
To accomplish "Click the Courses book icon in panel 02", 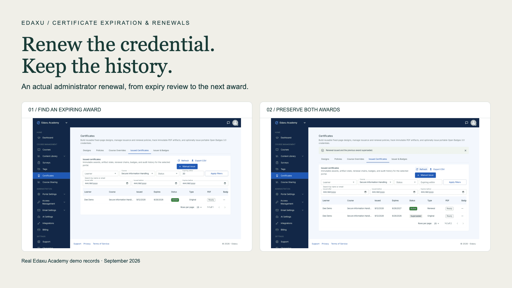I will 277,150.
